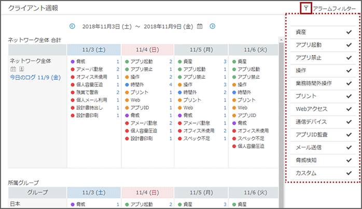Click アプリID entry on 11/6

[247, 115]
